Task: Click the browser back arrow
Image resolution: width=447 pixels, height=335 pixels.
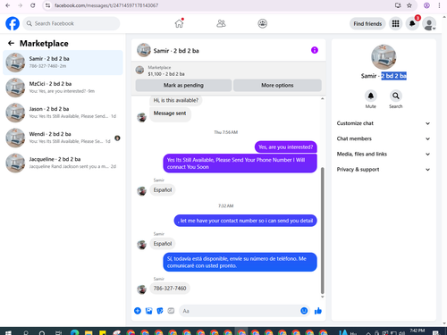Action: coord(8,5)
